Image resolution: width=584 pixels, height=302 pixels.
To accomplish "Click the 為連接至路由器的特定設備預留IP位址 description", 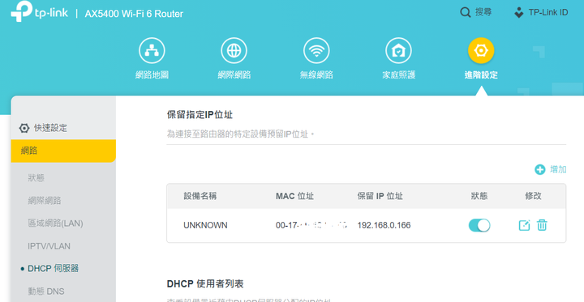I will pos(241,134).
